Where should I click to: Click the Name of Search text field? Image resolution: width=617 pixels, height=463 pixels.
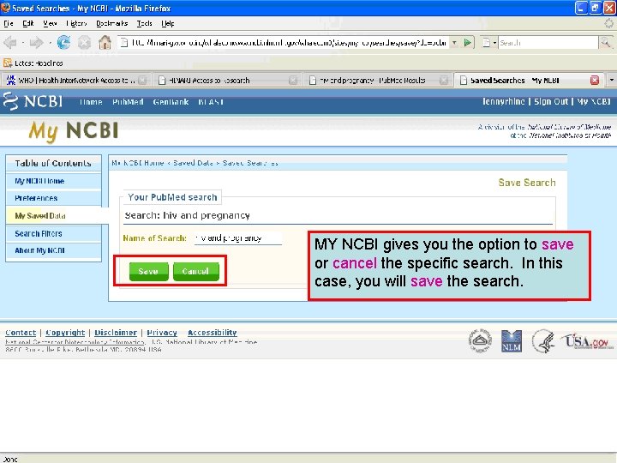pyautogui.click(x=238, y=238)
